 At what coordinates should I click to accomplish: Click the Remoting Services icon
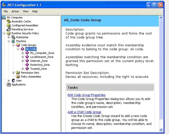(9, 29)
